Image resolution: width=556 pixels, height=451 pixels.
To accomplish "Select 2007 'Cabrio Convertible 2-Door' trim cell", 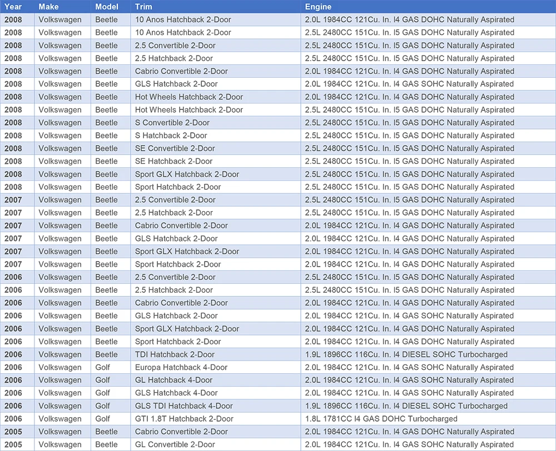I will tap(216, 225).
